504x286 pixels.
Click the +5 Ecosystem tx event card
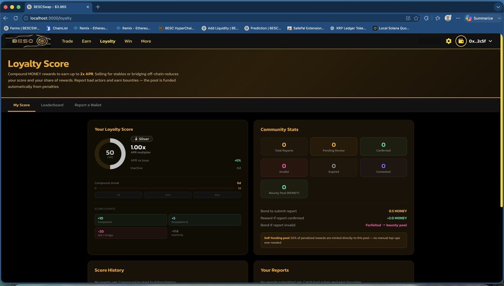(205, 220)
